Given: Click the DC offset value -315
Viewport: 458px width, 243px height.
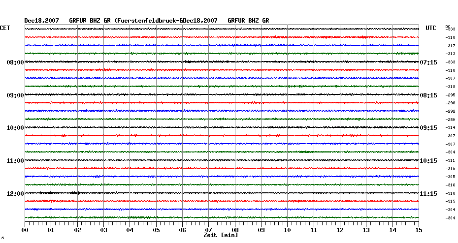Looking at the screenshot, I should 451,201.
